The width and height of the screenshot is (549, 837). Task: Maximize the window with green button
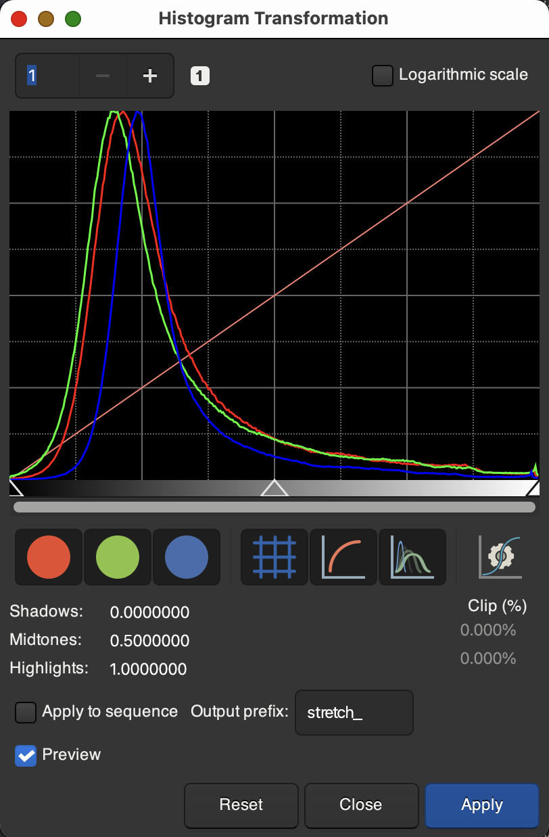click(73, 19)
